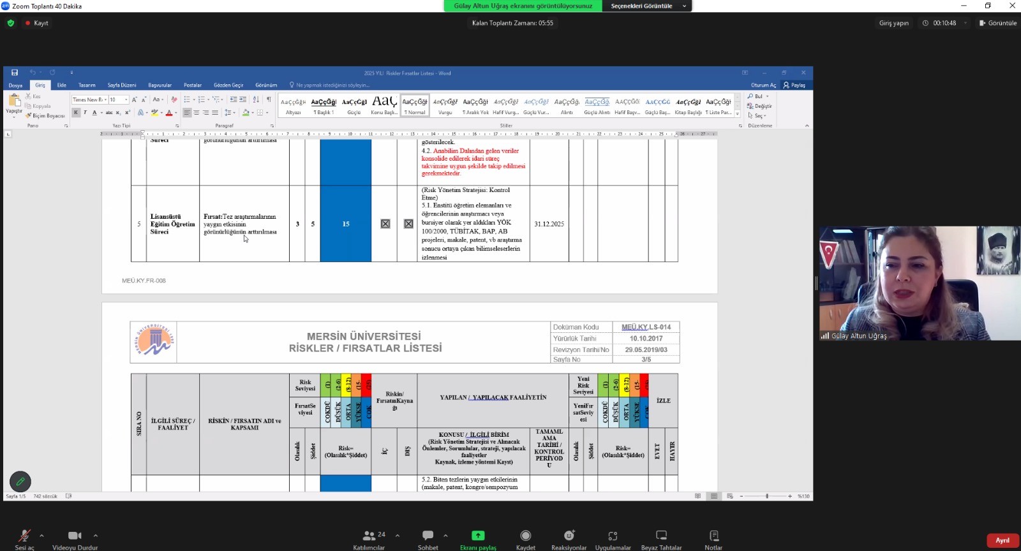Open the Beyaz Tahtalar whiteboard icon
The image size is (1021, 551).
pyautogui.click(x=661, y=536)
